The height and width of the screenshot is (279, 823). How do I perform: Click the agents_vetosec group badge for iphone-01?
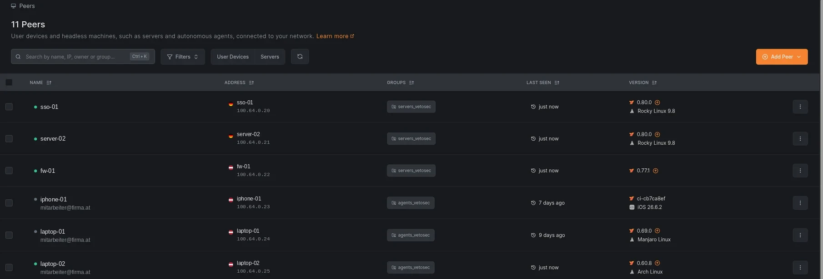(411, 203)
